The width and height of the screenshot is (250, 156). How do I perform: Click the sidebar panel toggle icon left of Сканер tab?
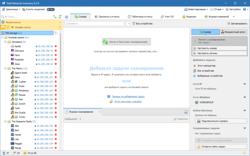point(67,17)
